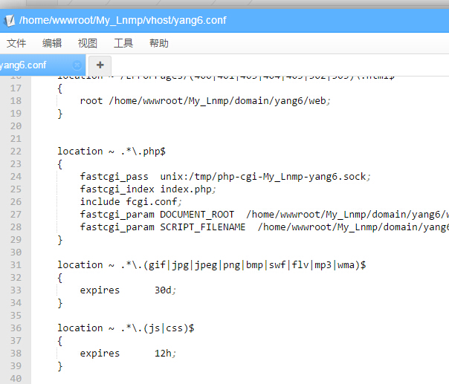Click the root /home/wwwroot path line
This screenshot has width=449, height=384.
pyautogui.click(x=204, y=100)
